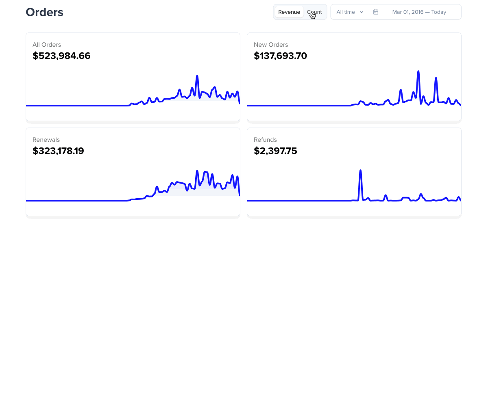This screenshot has height=403, width=488.
Task: Click the date range Mar 01, 2016 — Today
Action: [x=419, y=12]
